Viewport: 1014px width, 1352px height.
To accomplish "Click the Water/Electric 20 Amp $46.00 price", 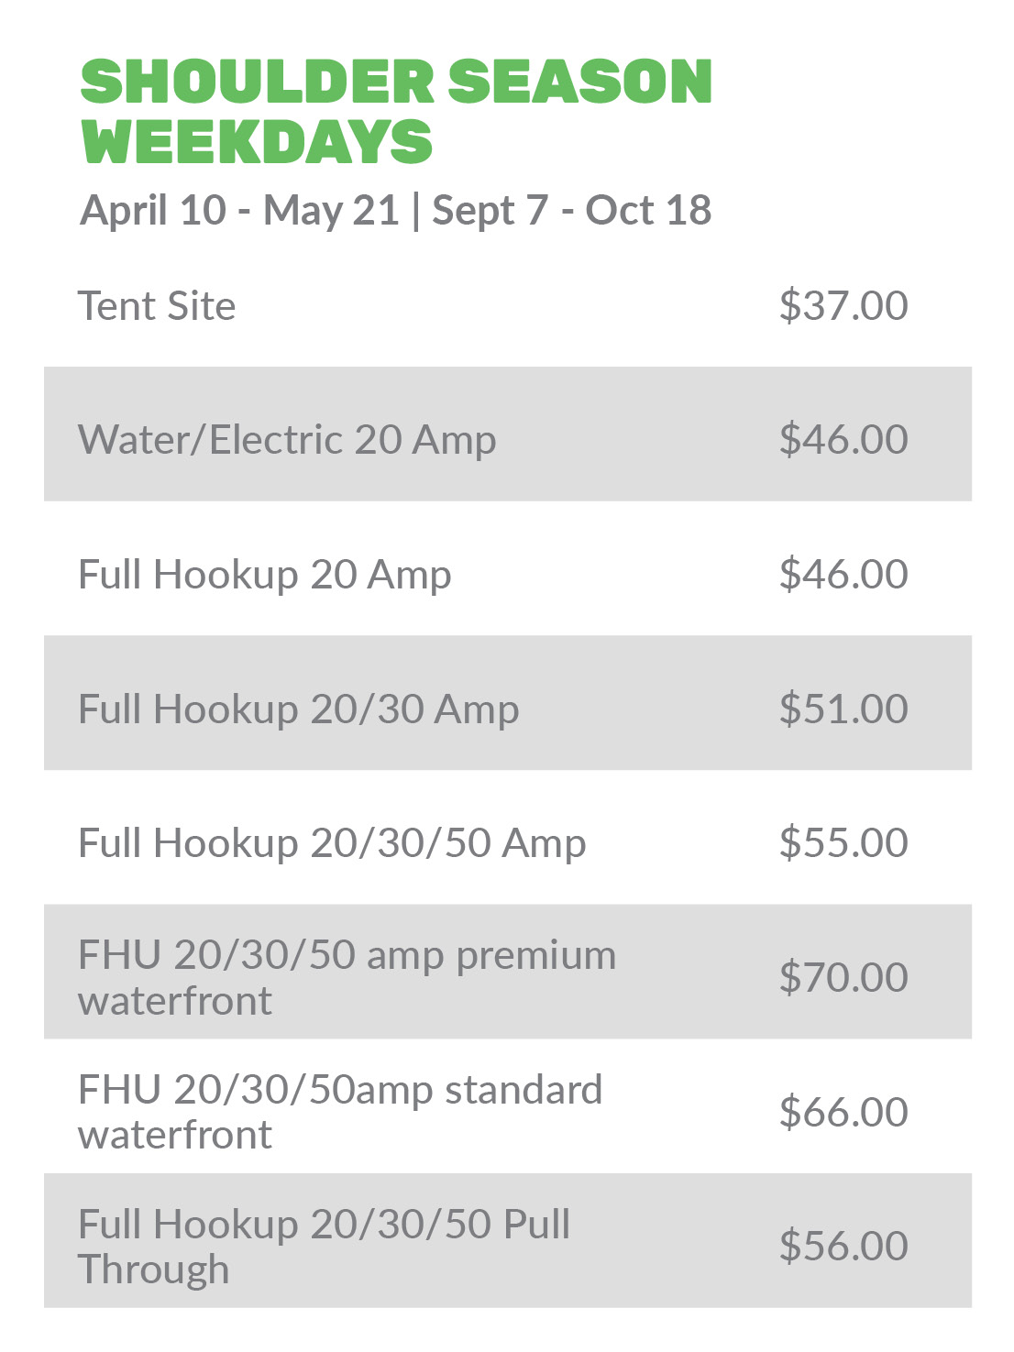I will 843,440.
